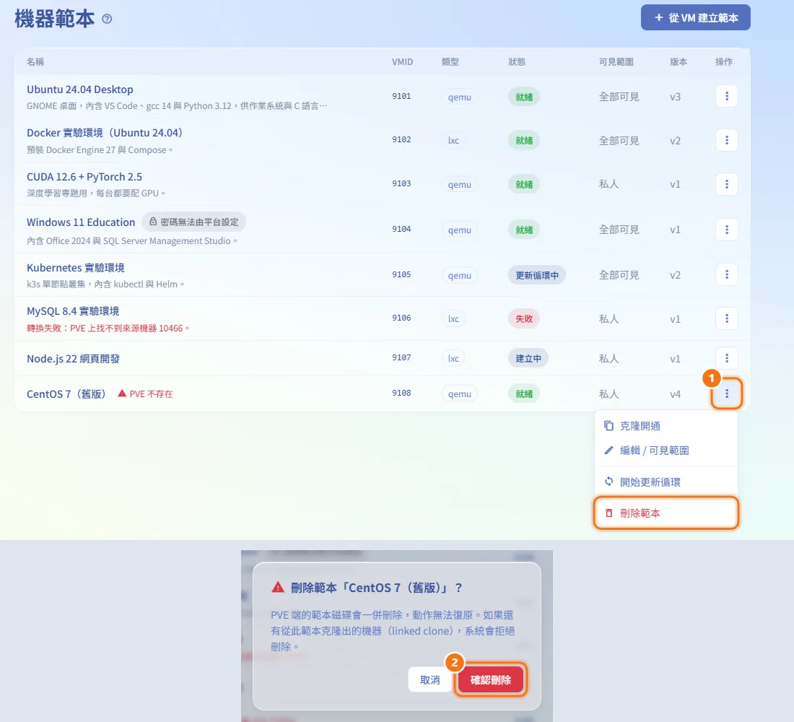Click the lxc type badge in Docker row
This screenshot has width=794, height=722.
click(x=454, y=140)
